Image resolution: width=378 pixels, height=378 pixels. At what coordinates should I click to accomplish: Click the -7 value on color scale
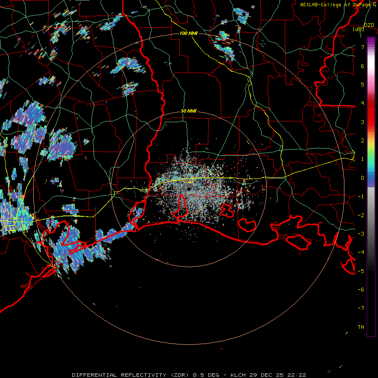click(361, 308)
